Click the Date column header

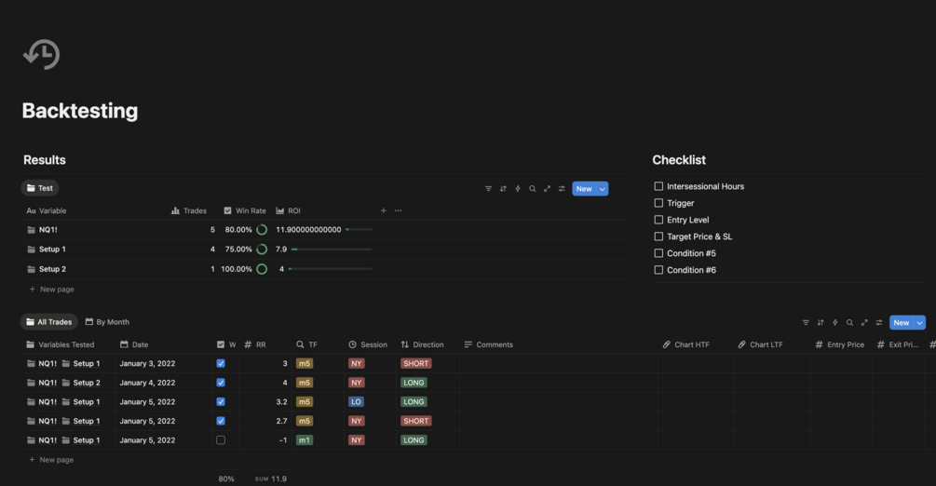(x=134, y=344)
